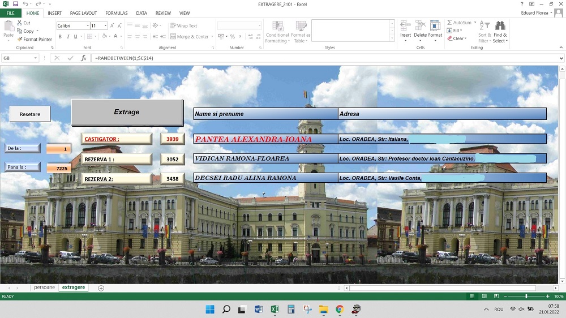Open Word from the Windows taskbar
Image resolution: width=566 pixels, height=318 pixels.
coord(259,309)
